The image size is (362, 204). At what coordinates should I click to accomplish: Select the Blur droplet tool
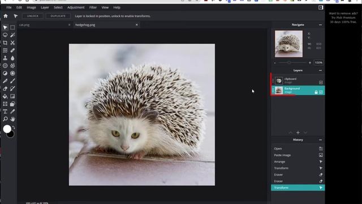[12, 58]
